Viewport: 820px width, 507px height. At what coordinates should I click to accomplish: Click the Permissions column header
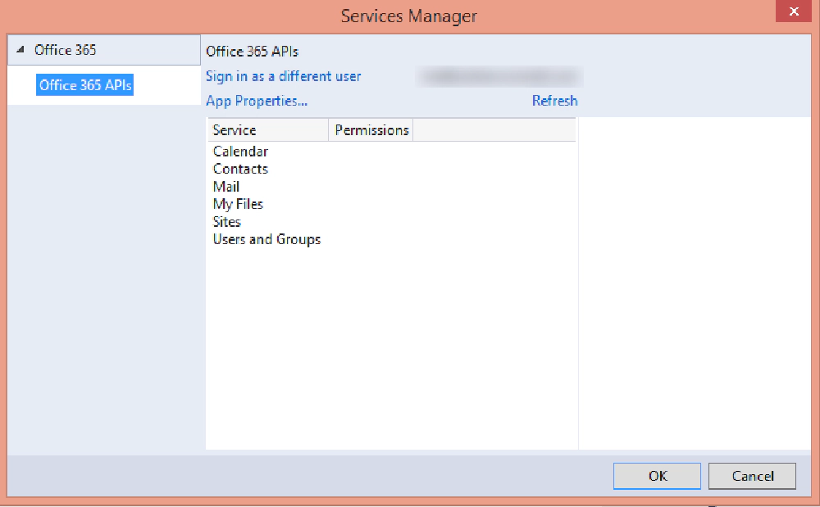pyautogui.click(x=371, y=130)
